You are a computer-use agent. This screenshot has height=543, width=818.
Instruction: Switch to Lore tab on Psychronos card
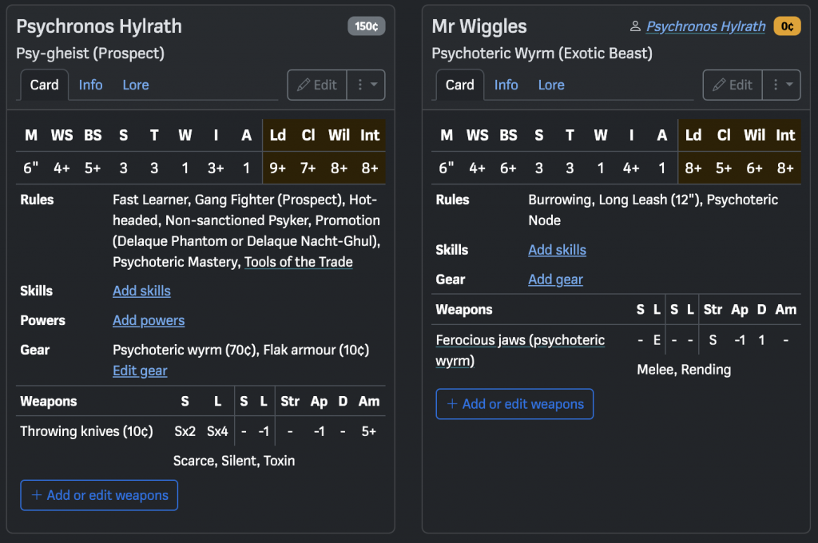136,85
